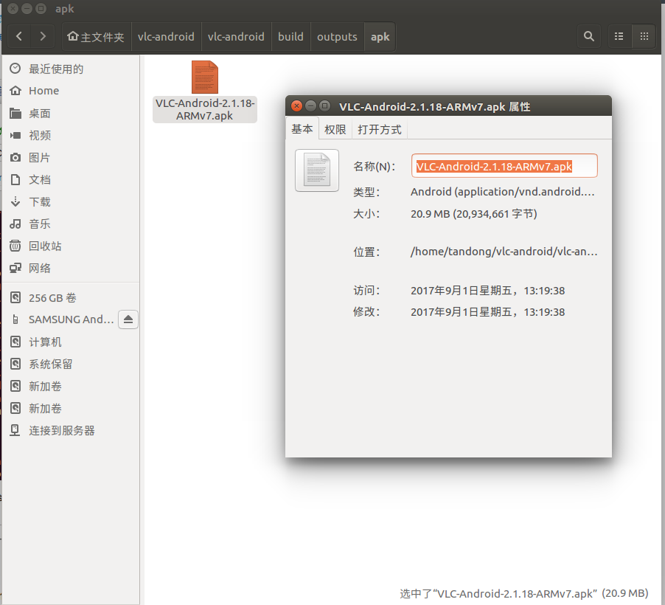The image size is (665, 605).
Task: Click the file size value 20.9 MB
Action: coord(474,213)
